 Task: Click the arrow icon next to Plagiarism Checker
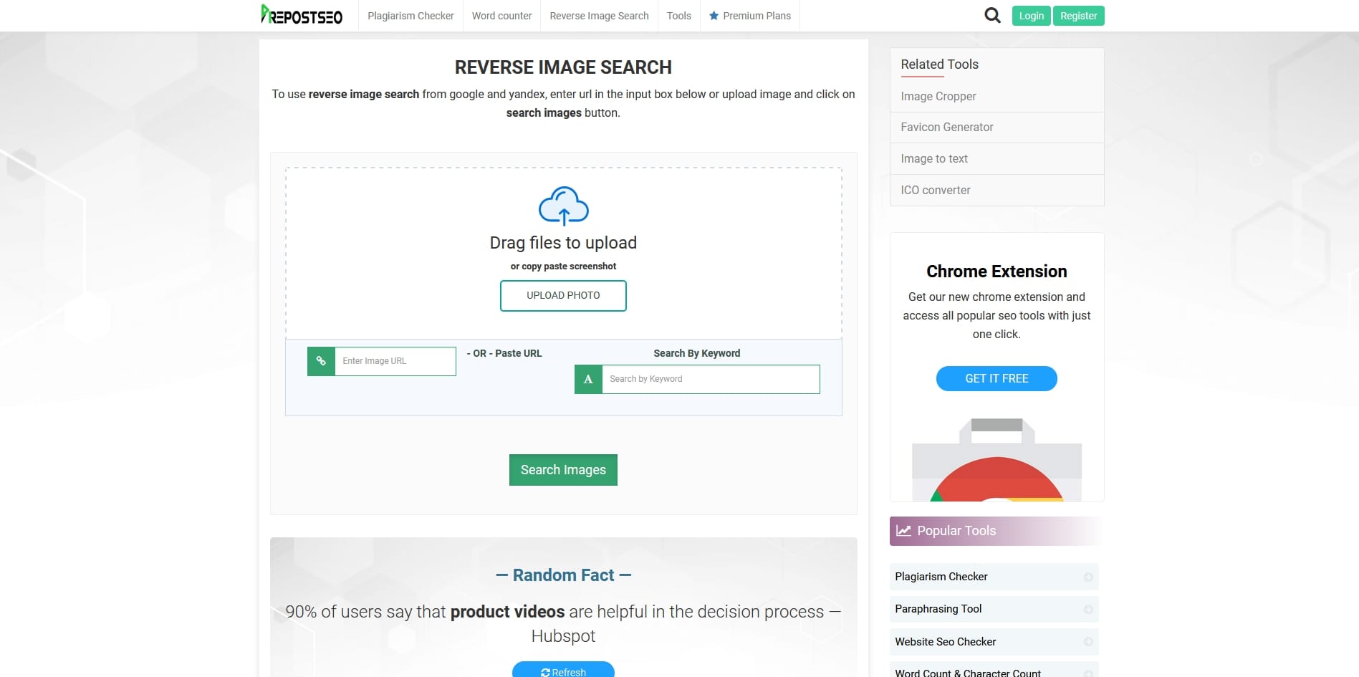coord(1087,577)
